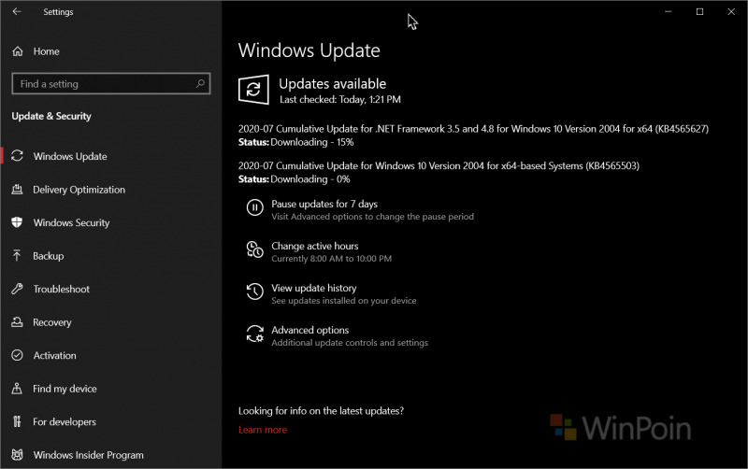Click the back arrow in Settings
748x469 pixels.
[17, 11]
